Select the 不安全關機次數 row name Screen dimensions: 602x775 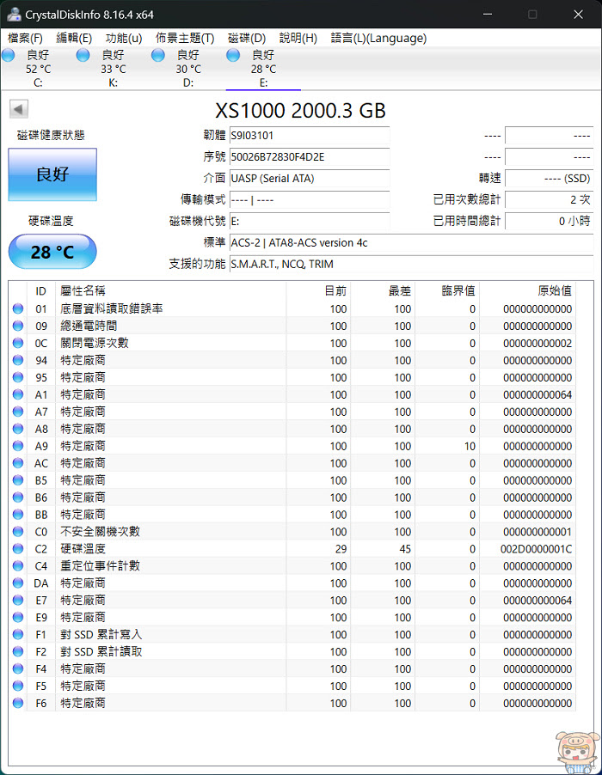[x=100, y=531]
